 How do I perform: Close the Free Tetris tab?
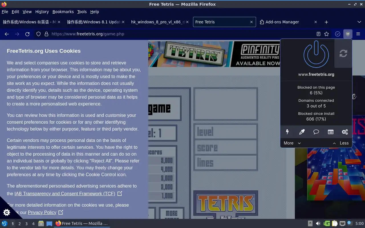(251, 22)
